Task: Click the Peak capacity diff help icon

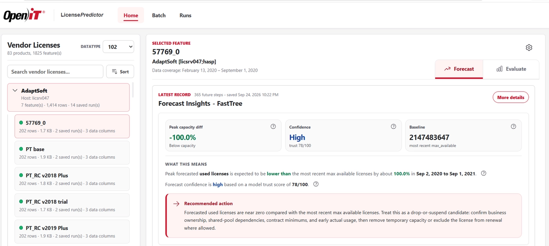Action: [273, 127]
